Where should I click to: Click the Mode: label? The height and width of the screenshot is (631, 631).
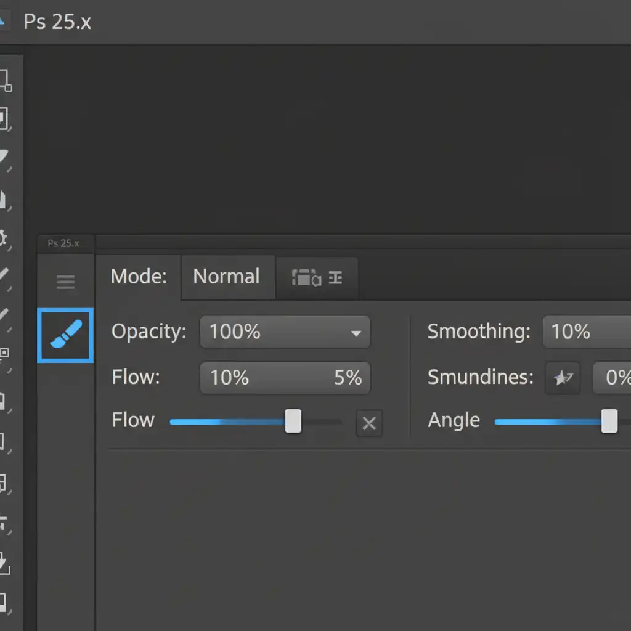pos(139,277)
